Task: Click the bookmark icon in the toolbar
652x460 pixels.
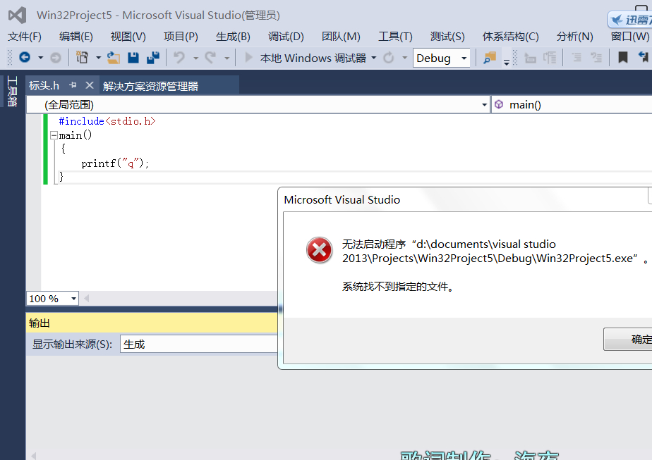Action: point(622,57)
